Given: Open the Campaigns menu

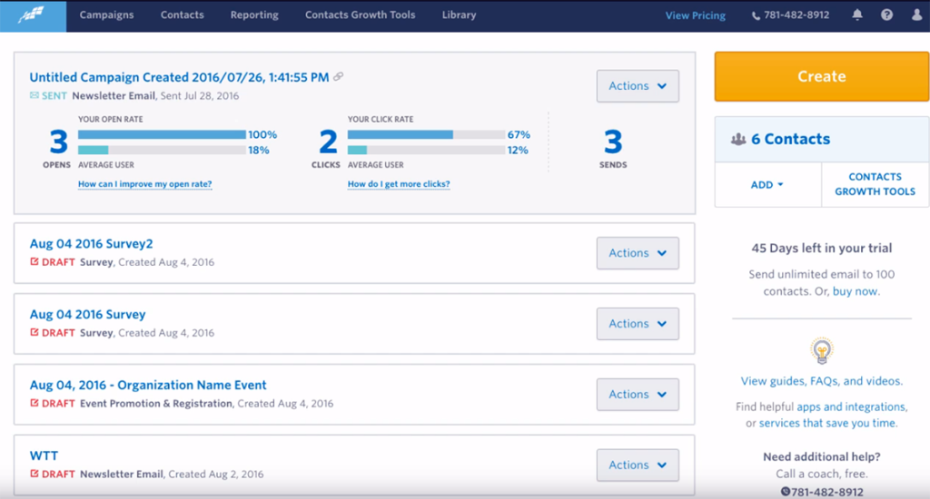Looking at the screenshot, I should coord(107,15).
